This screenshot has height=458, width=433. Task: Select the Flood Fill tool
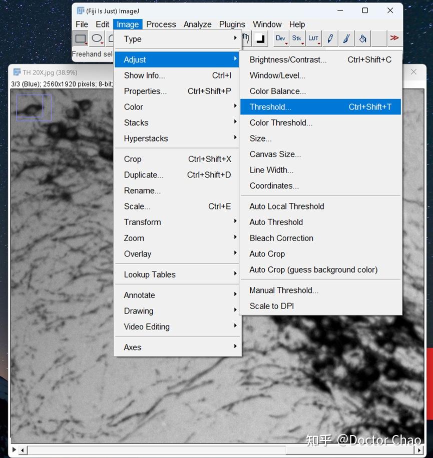362,38
